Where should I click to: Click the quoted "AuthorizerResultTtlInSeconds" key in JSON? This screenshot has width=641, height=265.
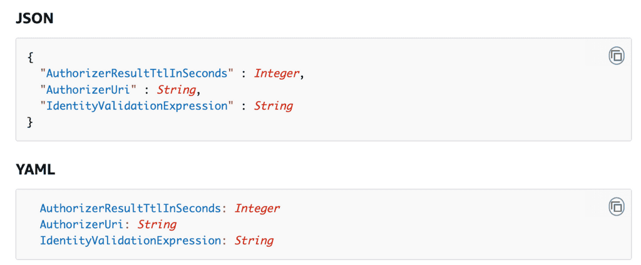[136, 73]
